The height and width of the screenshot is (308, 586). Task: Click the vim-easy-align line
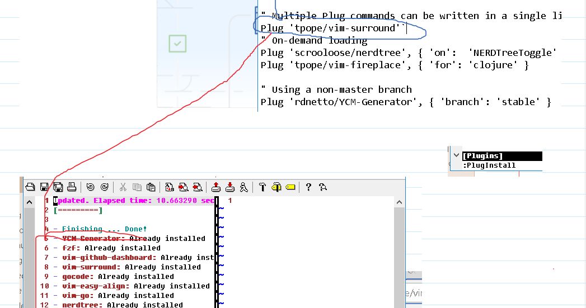pos(132,286)
